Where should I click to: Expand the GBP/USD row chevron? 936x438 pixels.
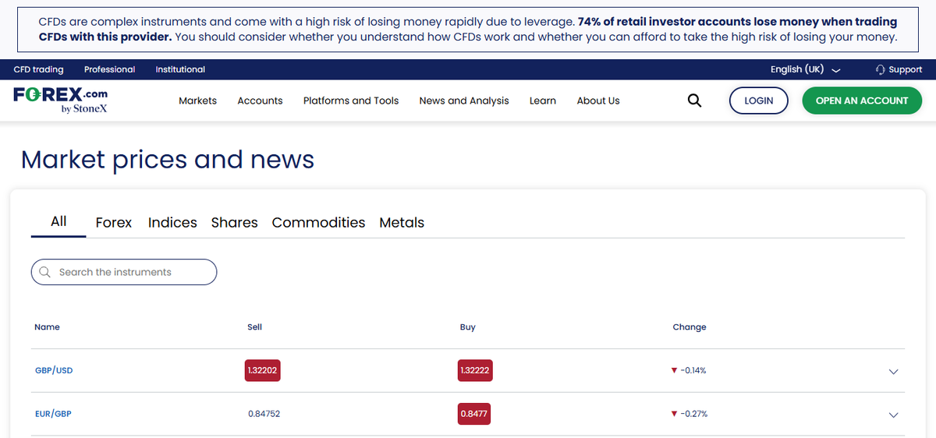click(x=894, y=371)
